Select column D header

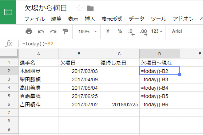[x=160, y=54]
